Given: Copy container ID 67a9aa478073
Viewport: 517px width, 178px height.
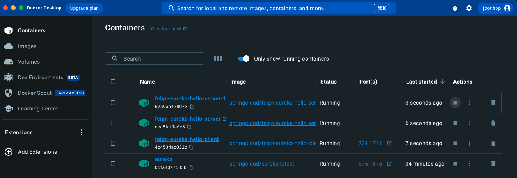Looking at the screenshot, I should coord(192,107).
